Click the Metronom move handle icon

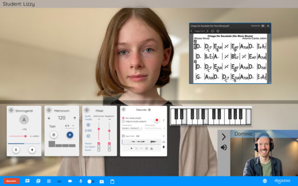49,110
